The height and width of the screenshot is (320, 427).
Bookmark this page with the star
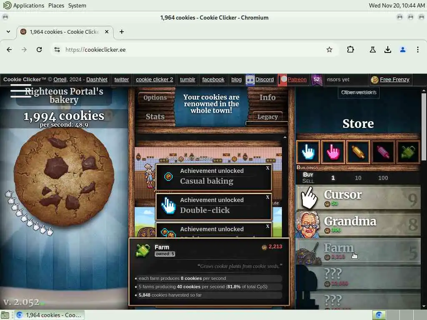pyautogui.click(x=329, y=50)
